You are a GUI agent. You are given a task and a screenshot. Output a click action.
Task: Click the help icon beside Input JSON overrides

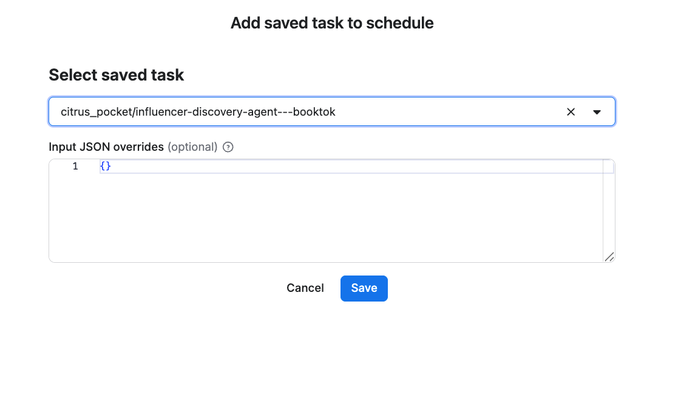(x=228, y=147)
